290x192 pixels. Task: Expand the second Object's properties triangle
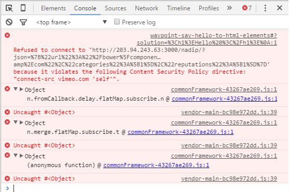point(21,122)
